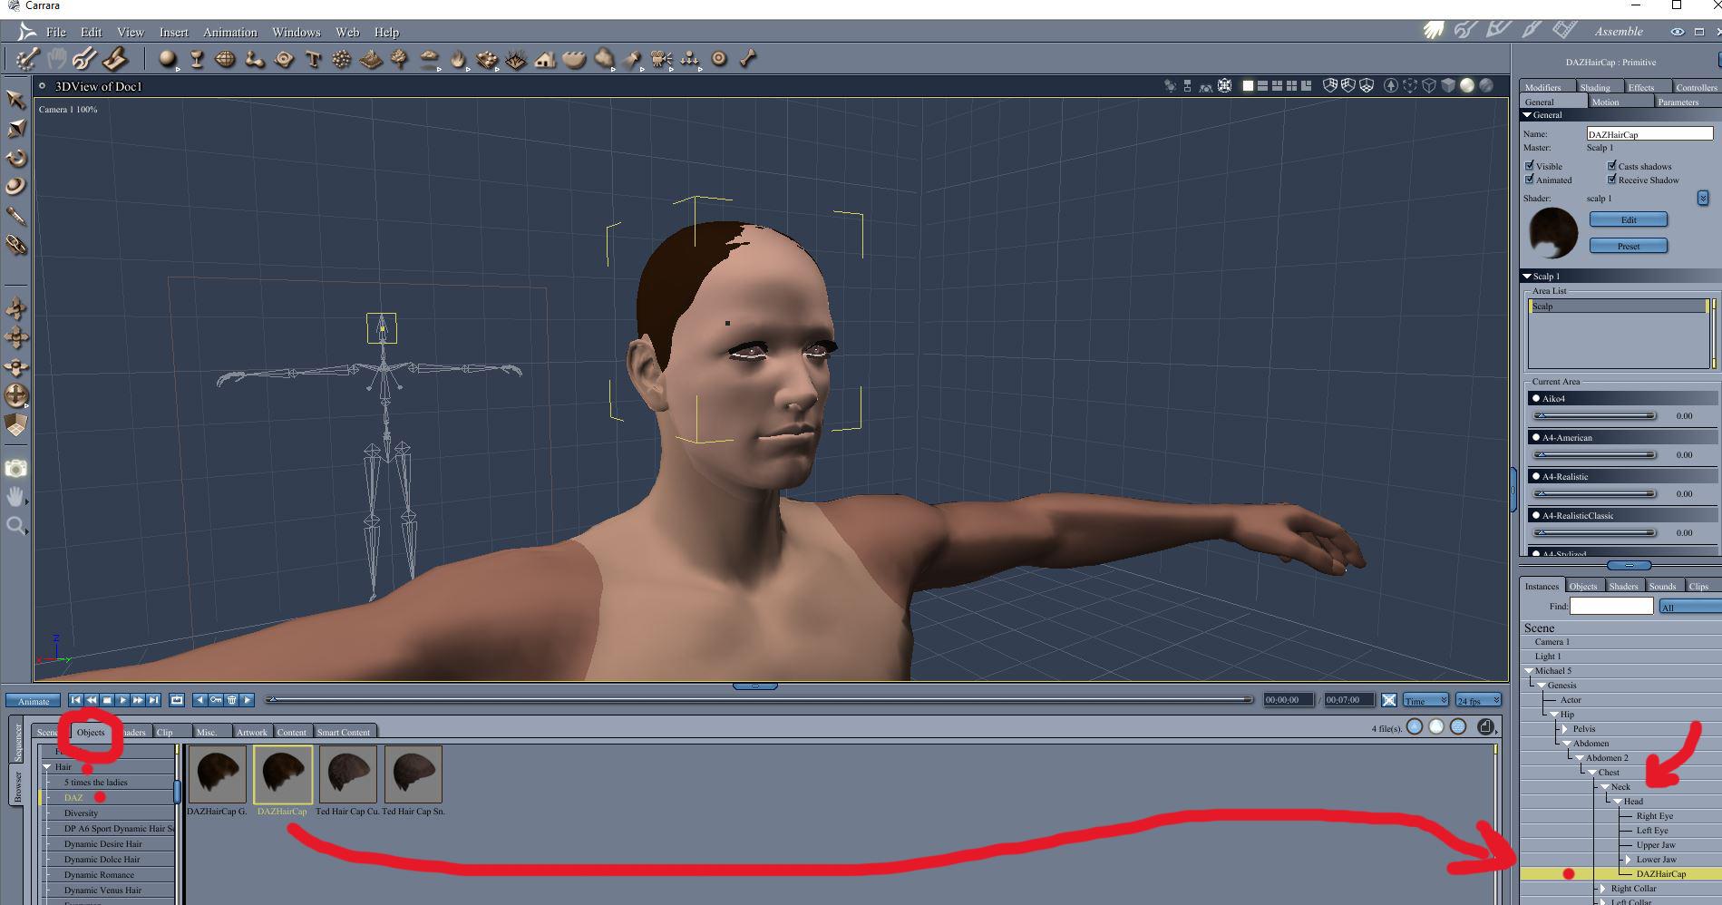Stop the animation playback
The width and height of the screenshot is (1722, 905).
point(107,700)
